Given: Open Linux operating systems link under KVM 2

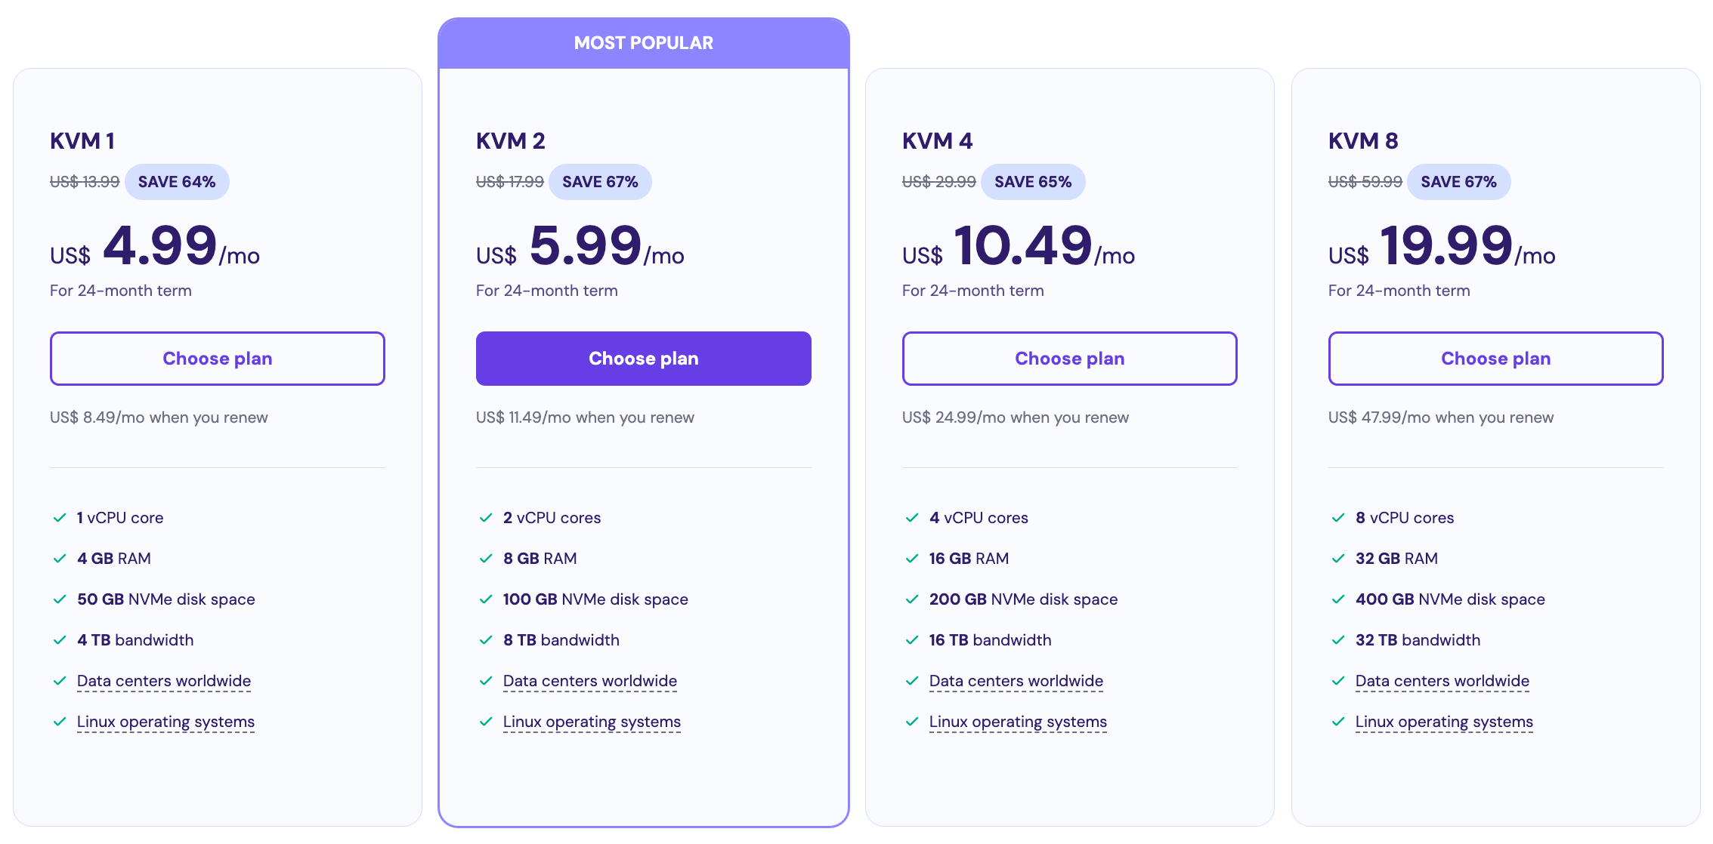Looking at the screenshot, I should 592,722.
